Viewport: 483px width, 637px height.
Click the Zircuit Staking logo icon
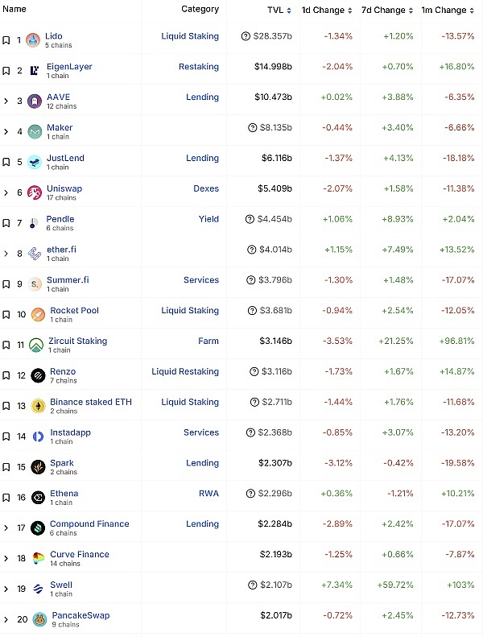35,345
